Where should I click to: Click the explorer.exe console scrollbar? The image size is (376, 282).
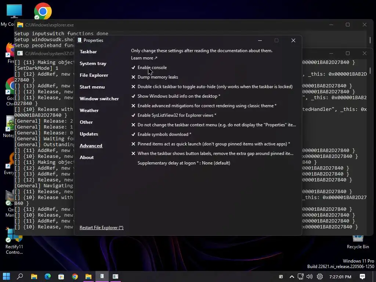(370, 40)
